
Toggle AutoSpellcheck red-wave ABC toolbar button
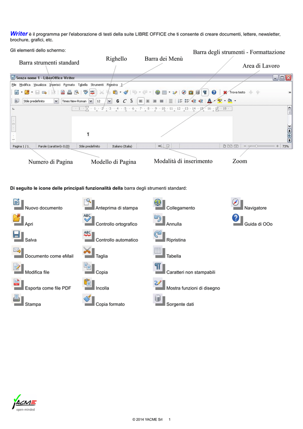(92, 92)
